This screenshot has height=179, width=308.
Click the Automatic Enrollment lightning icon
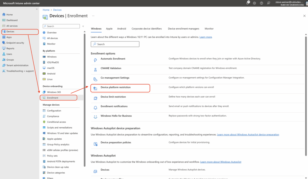click(x=95, y=60)
